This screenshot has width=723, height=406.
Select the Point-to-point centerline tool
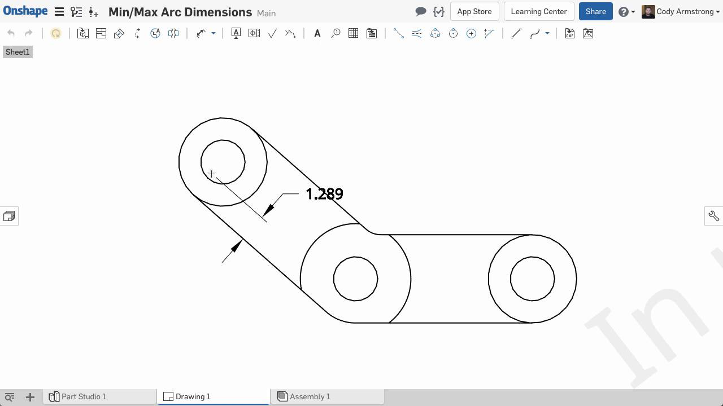(399, 34)
